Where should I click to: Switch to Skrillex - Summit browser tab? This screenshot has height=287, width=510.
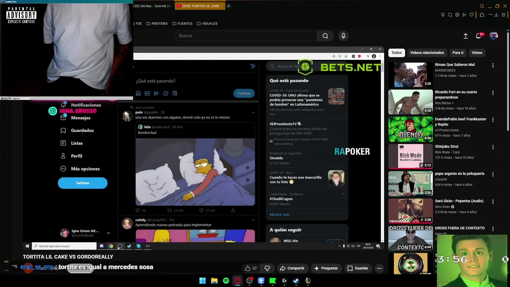(x=153, y=6)
